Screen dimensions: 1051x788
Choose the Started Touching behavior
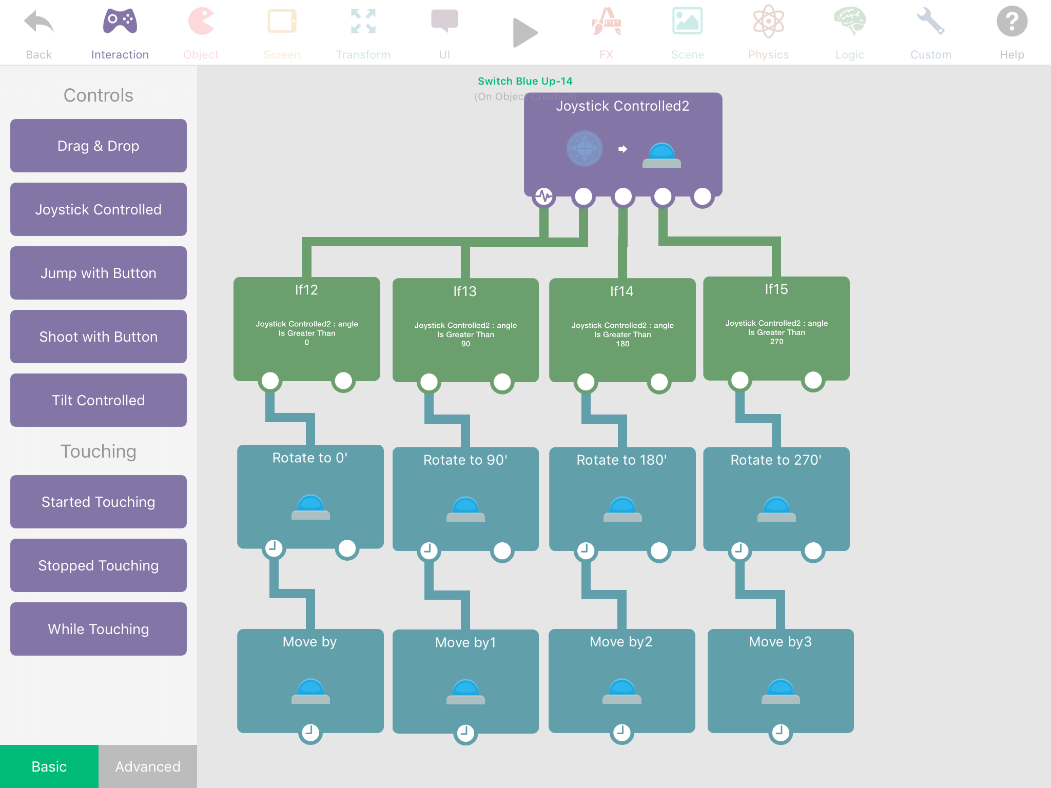(x=99, y=502)
